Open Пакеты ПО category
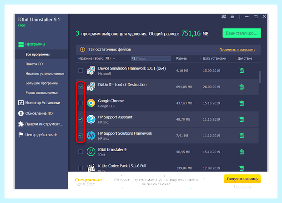Screen dimensions: 282x203 click(x=34, y=64)
